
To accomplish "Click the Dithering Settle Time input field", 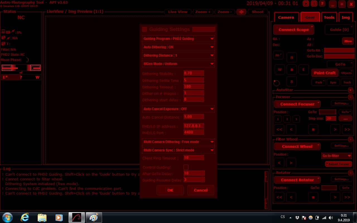I will pyautogui.click(x=194, y=80).
